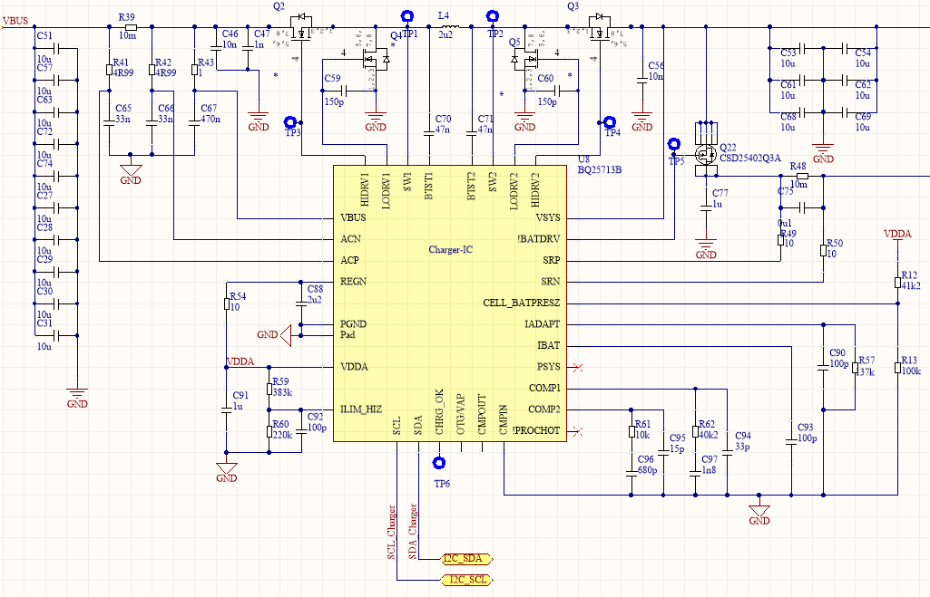The width and height of the screenshot is (930, 597).
Task: Select test point TP2 circle
Action: 493,16
